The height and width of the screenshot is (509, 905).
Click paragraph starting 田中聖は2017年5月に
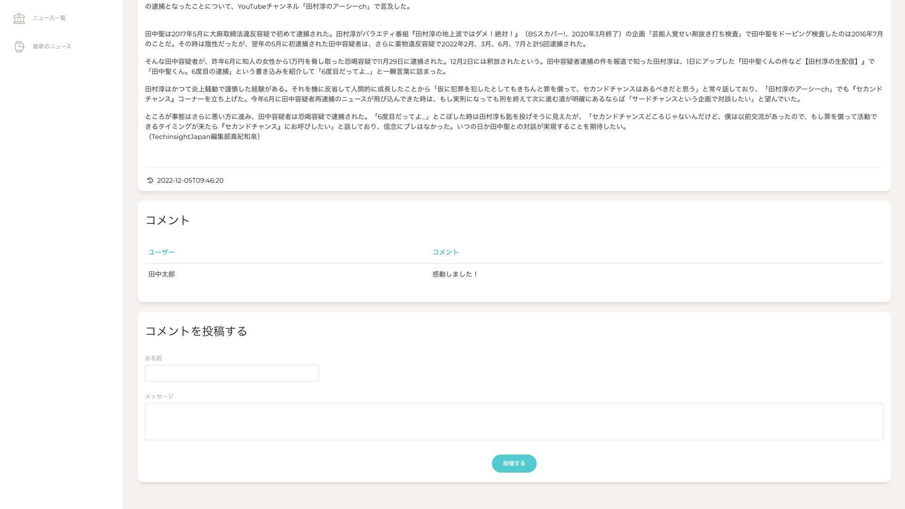(x=514, y=39)
